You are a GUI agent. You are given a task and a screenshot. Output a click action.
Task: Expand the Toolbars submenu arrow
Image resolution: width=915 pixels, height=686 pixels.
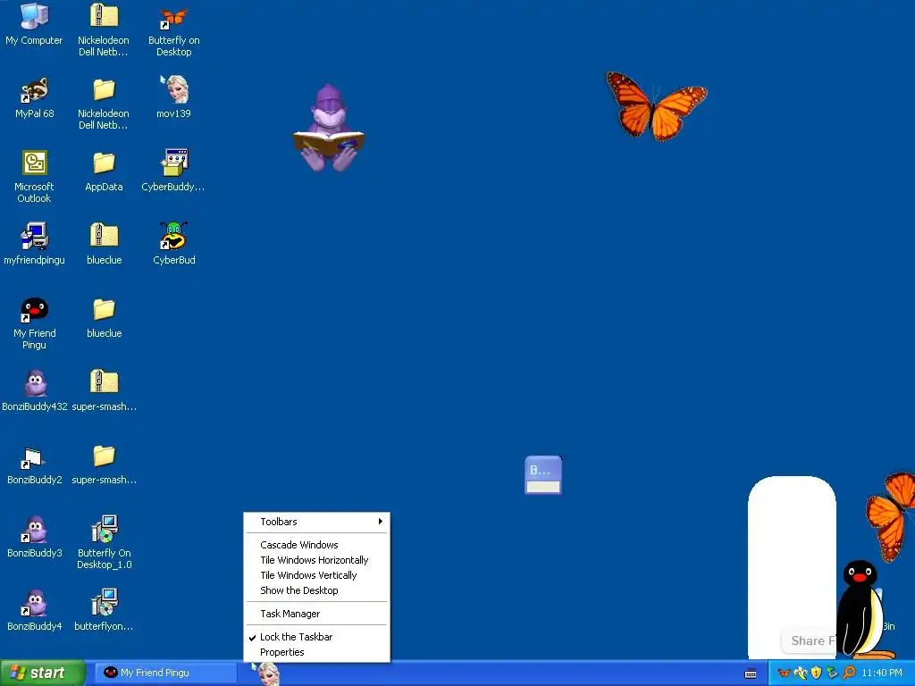[x=380, y=522]
